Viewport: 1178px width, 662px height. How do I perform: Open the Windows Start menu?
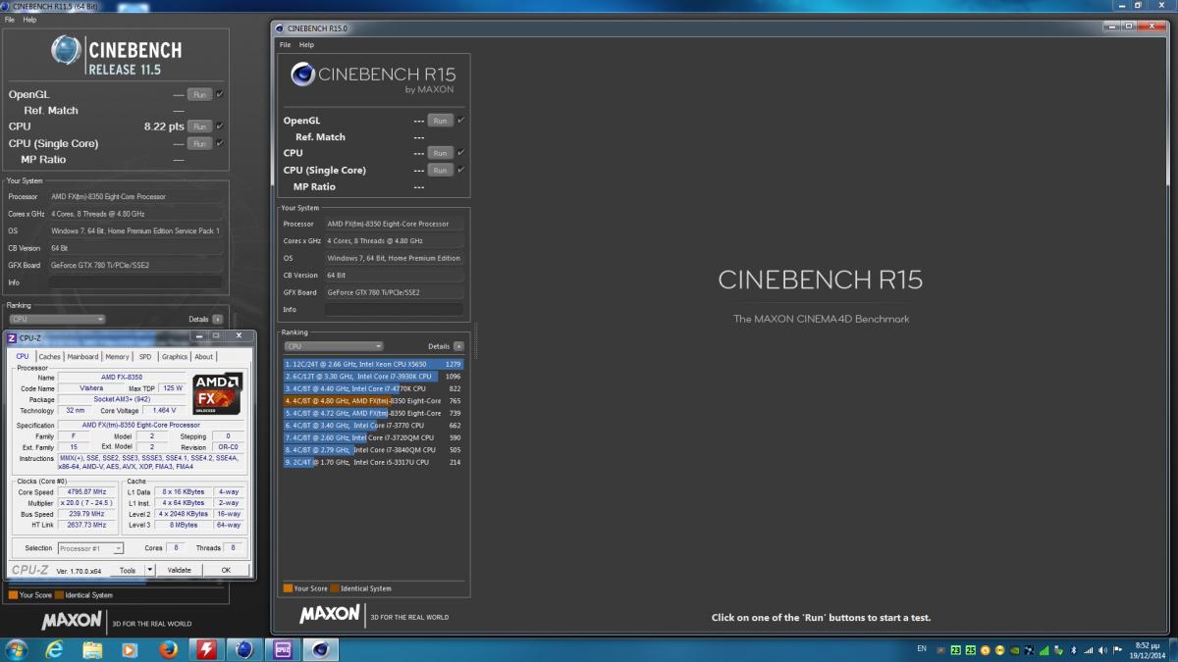click(17, 649)
